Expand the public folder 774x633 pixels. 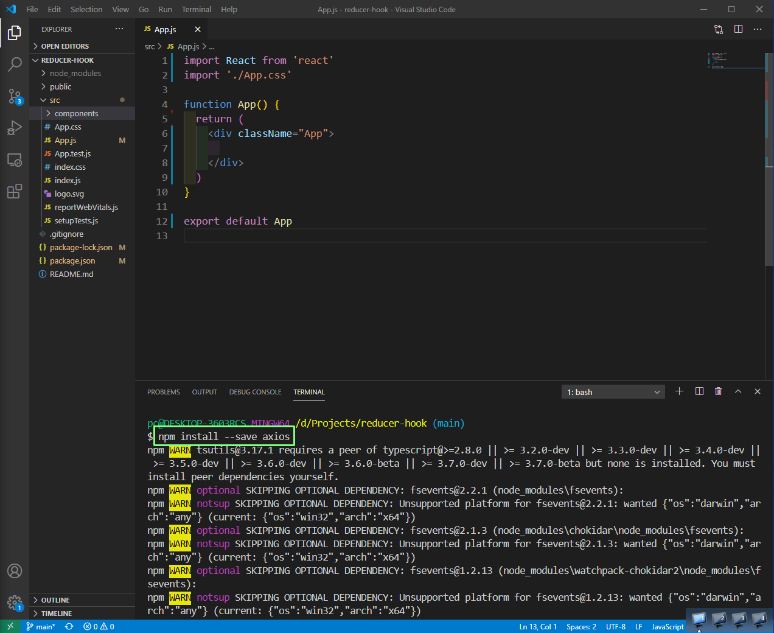click(x=82, y=86)
